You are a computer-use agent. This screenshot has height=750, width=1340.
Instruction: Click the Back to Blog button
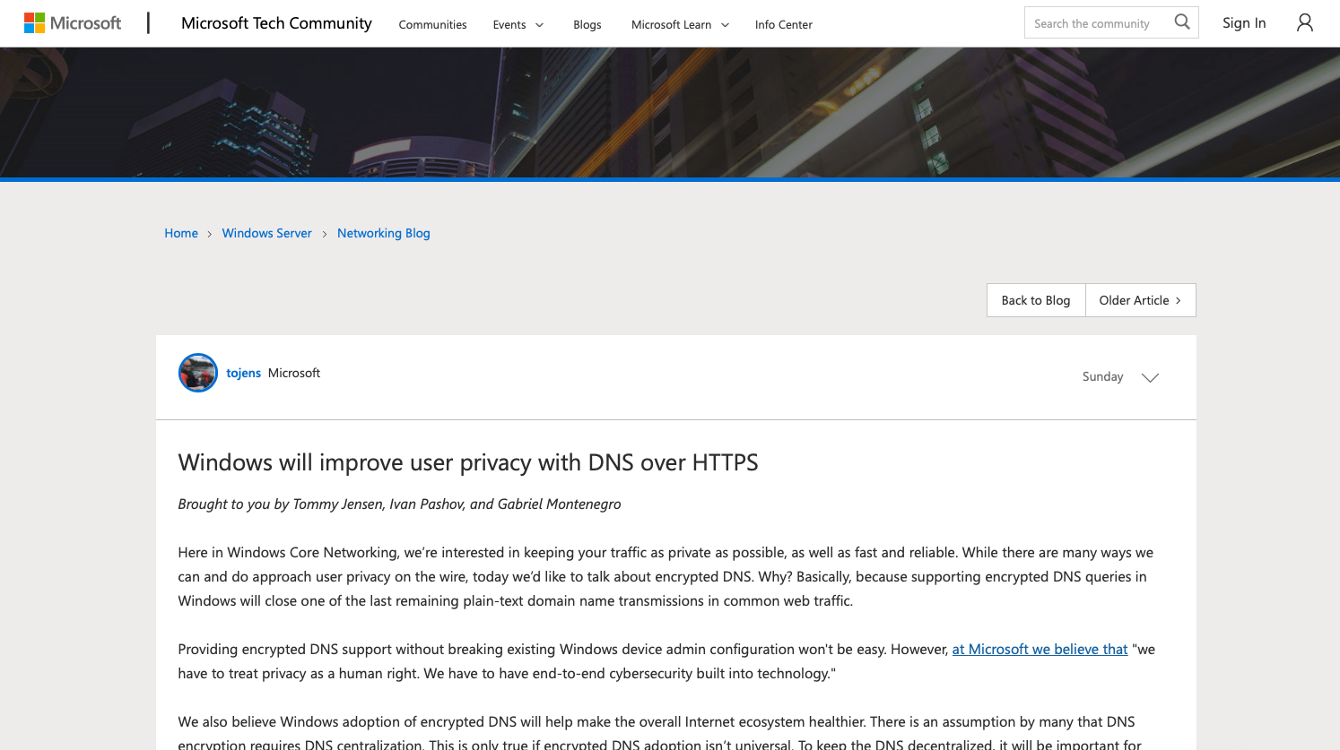[x=1035, y=300]
